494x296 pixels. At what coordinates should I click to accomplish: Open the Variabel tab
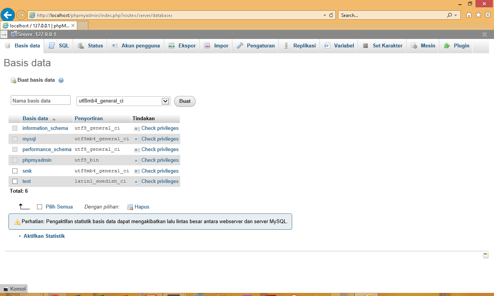click(x=339, y=45)
